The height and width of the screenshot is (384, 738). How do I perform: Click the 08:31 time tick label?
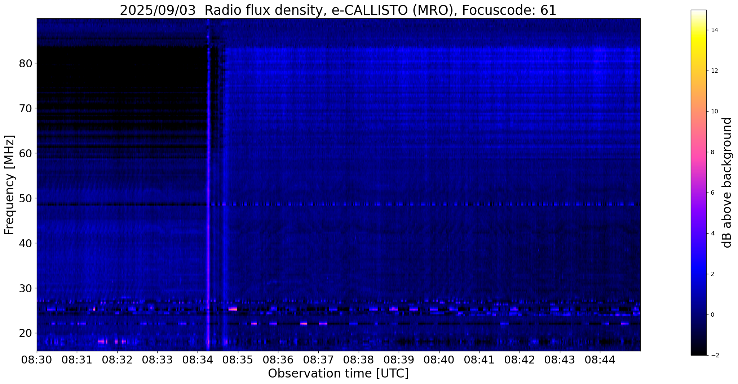tap(77, 360)
